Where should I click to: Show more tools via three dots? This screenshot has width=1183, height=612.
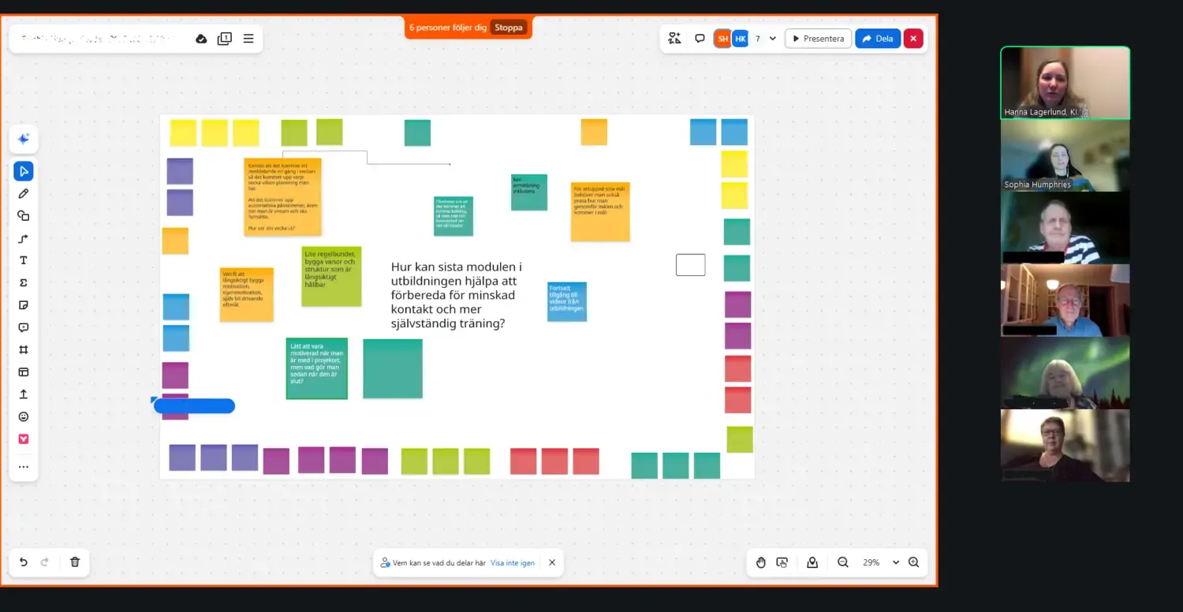point(24,467)
